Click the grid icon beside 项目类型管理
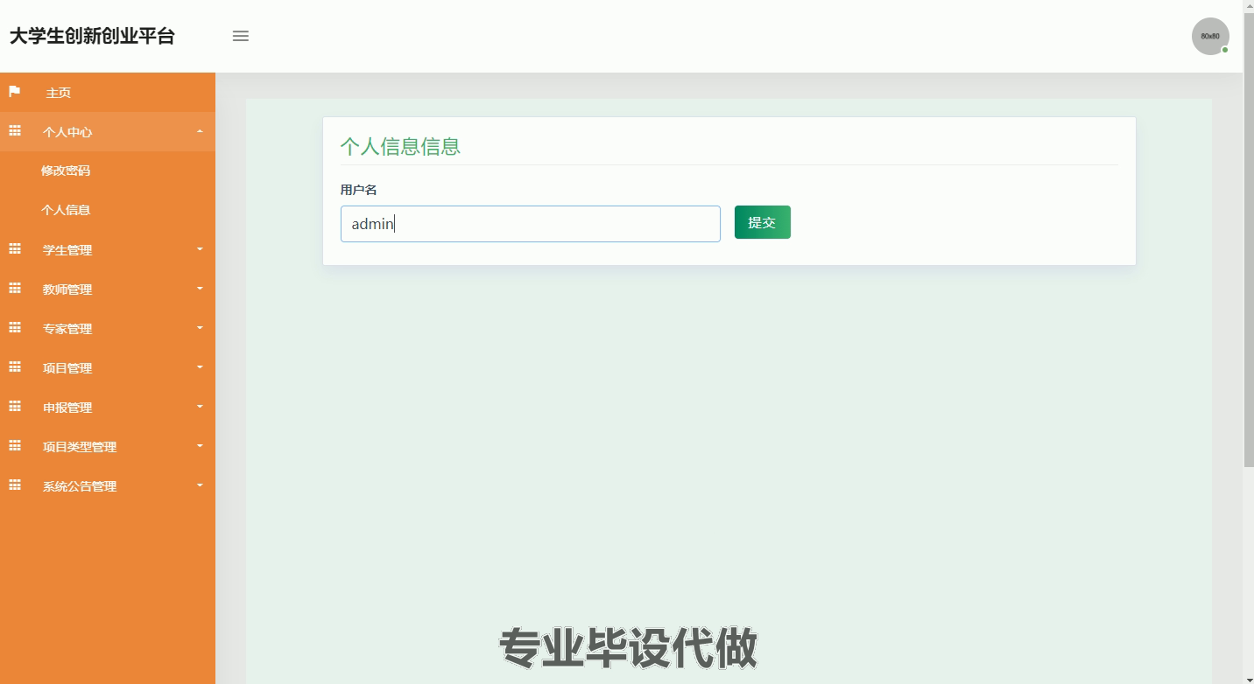This screenshot has height=684, width=1254. (15, 446)
